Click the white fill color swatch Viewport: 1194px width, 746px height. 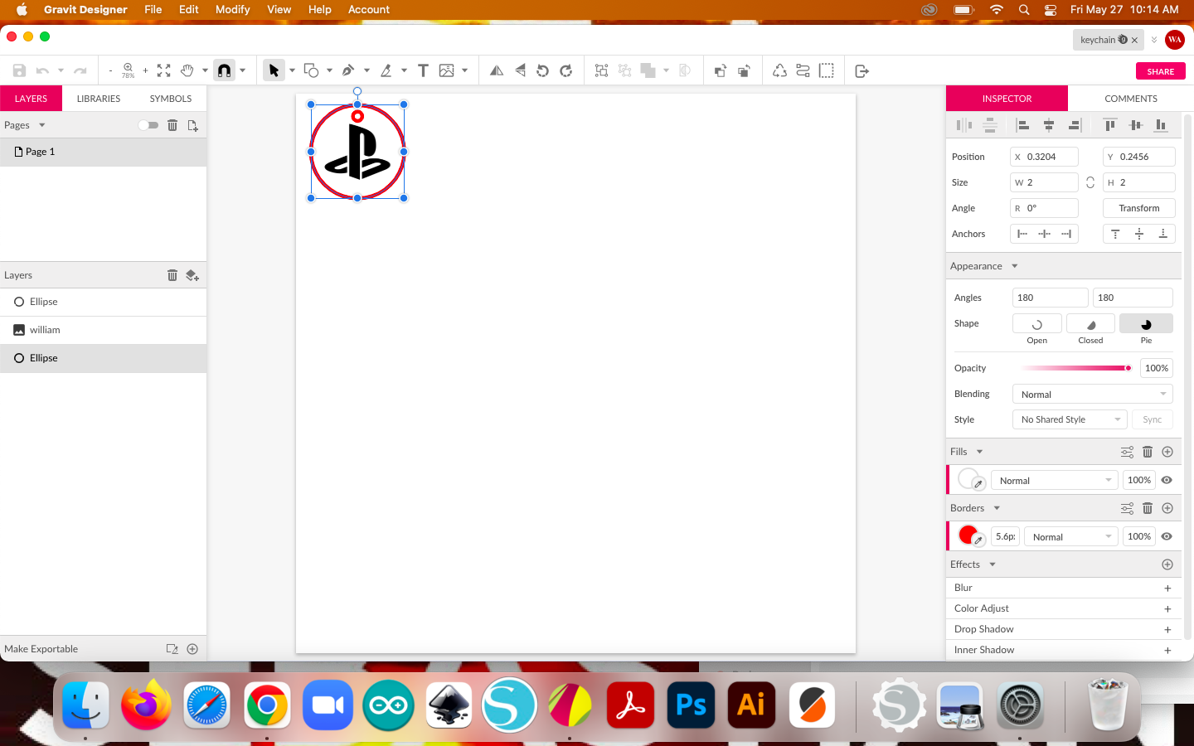tap(968, 479)
